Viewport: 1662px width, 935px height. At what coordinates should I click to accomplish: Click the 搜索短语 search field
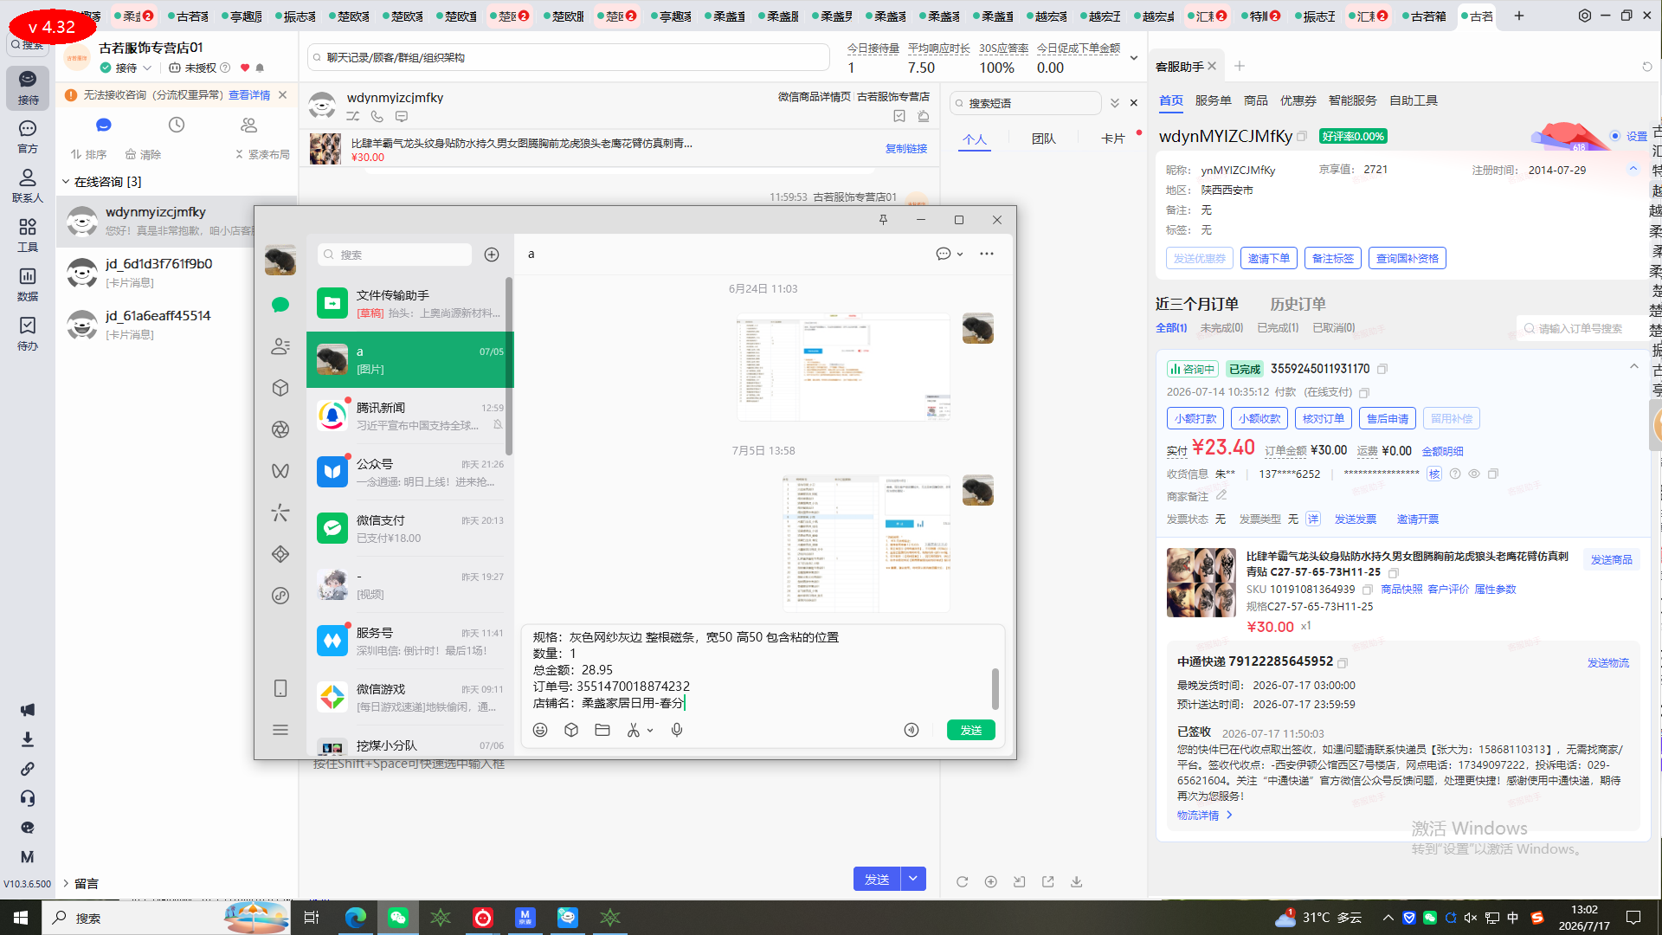click(1026, 103)
